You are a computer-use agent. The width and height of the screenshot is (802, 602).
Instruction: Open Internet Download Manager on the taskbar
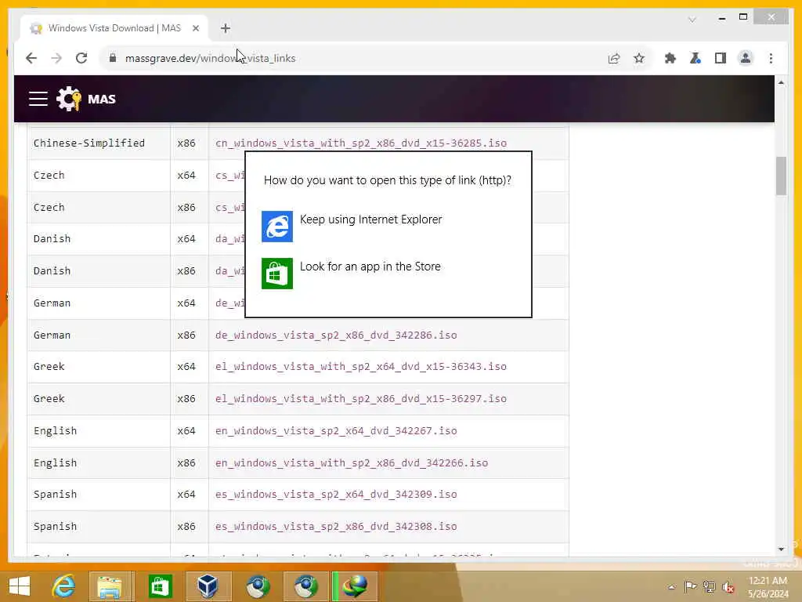tap(355, 586)
